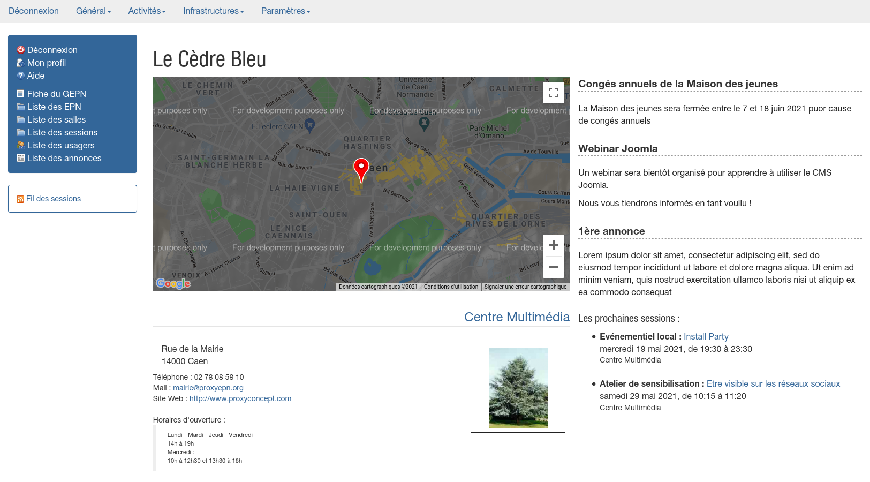Open the Centre Multimédia heading link
Screen dimensions: 870x482
pyautogui.click(x=517, y=317)
